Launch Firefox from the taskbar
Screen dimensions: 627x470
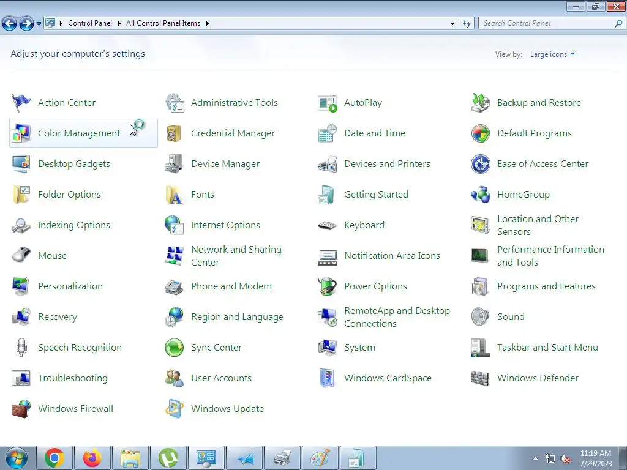92,458
